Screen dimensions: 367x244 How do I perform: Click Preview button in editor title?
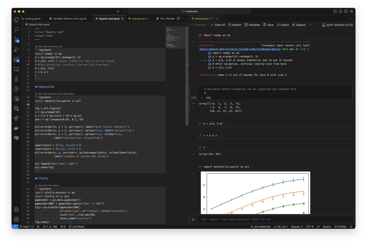click(170, 19)
